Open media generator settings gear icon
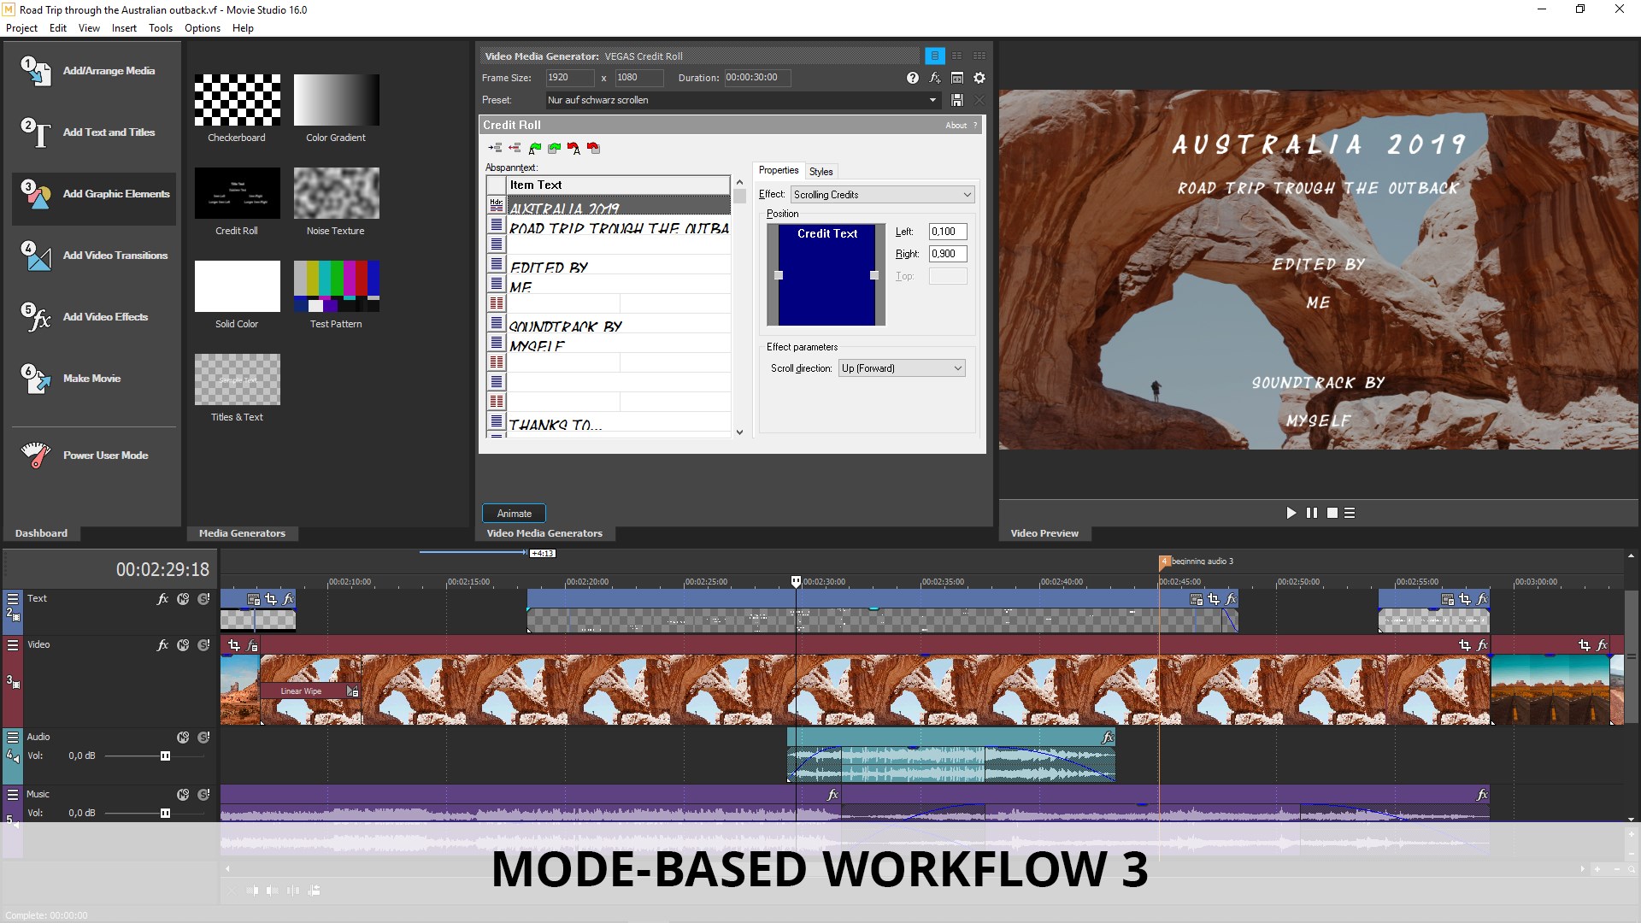 pos(979,78)
